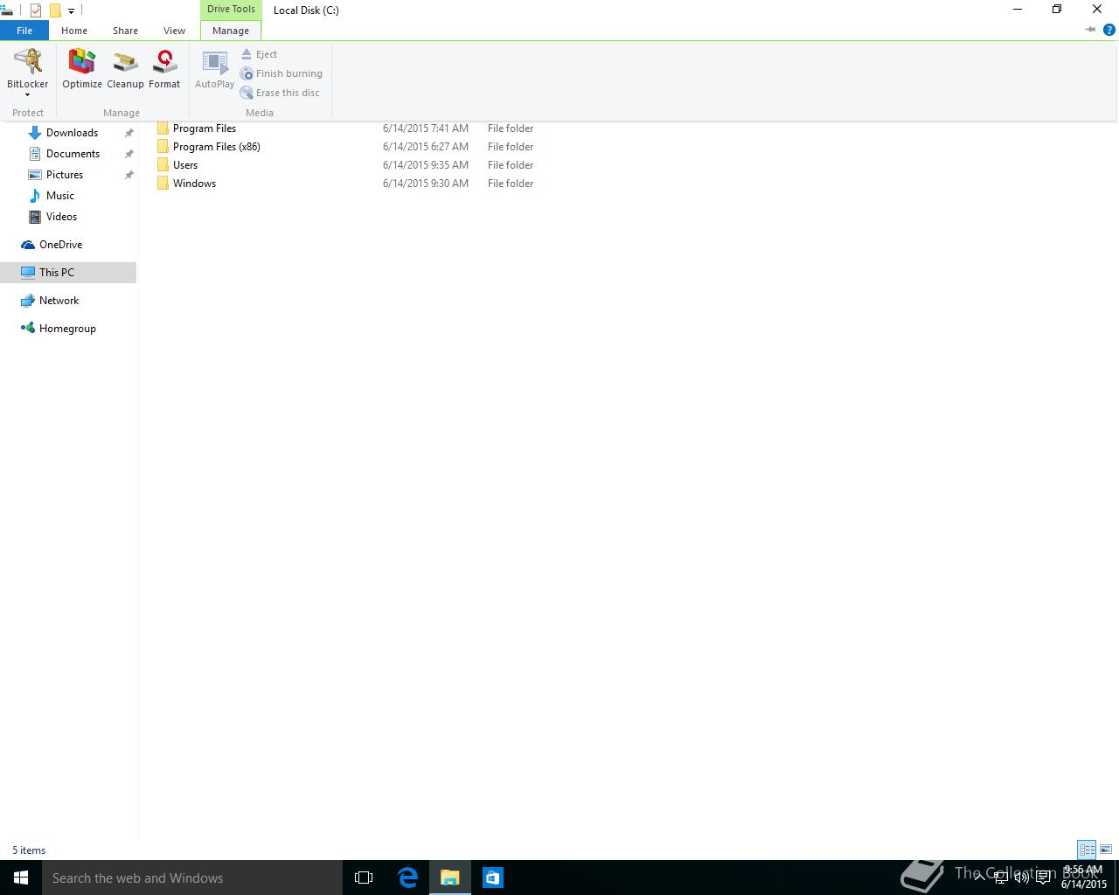Select Homegroup in navigation pane
The image size is (1119, 895).
(x=67, y=329)
